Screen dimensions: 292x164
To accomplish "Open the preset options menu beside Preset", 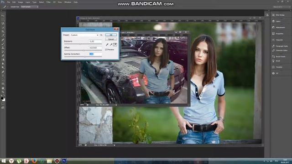I will 101,35.
